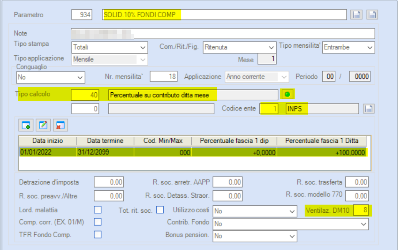The width and height of the screenshot is (398, 250).
Task: Check the Comp. corr. (EX. 01/M) box
Action: click(x=98, y=222)
